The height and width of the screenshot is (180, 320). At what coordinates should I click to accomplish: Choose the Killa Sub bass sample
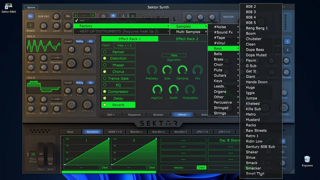tap(261, 109)
